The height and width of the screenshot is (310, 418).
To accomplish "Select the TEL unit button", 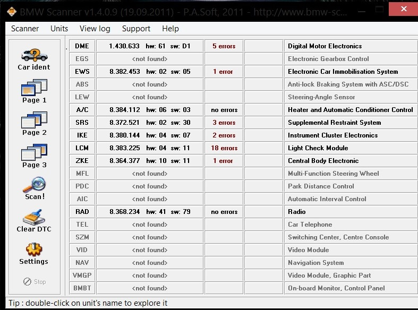I will [x=82, y=225].
